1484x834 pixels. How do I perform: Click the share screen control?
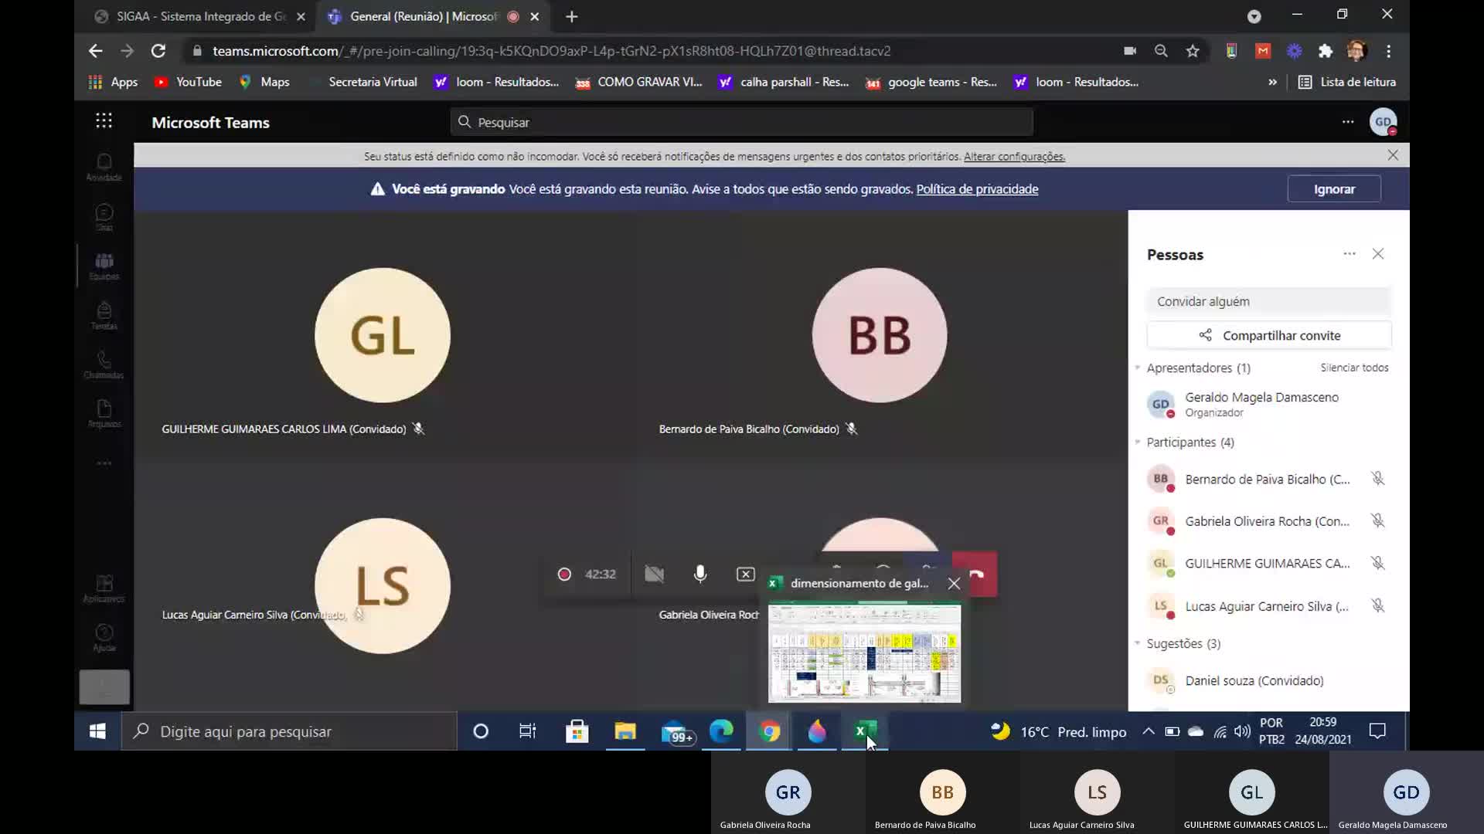(746, 574)
